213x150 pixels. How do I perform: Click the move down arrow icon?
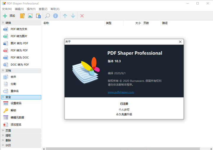(73, 16)
